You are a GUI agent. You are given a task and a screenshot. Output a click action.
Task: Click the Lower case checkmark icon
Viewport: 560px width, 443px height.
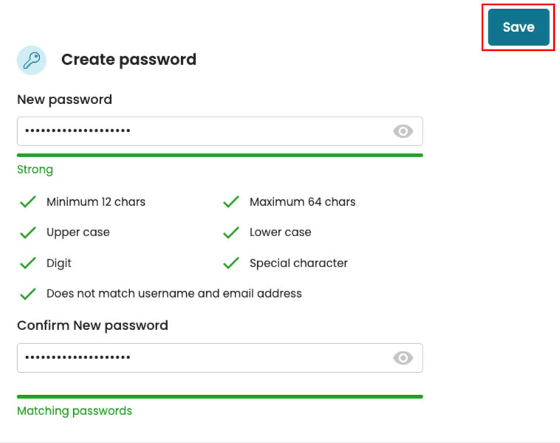[x=231, y=233]
